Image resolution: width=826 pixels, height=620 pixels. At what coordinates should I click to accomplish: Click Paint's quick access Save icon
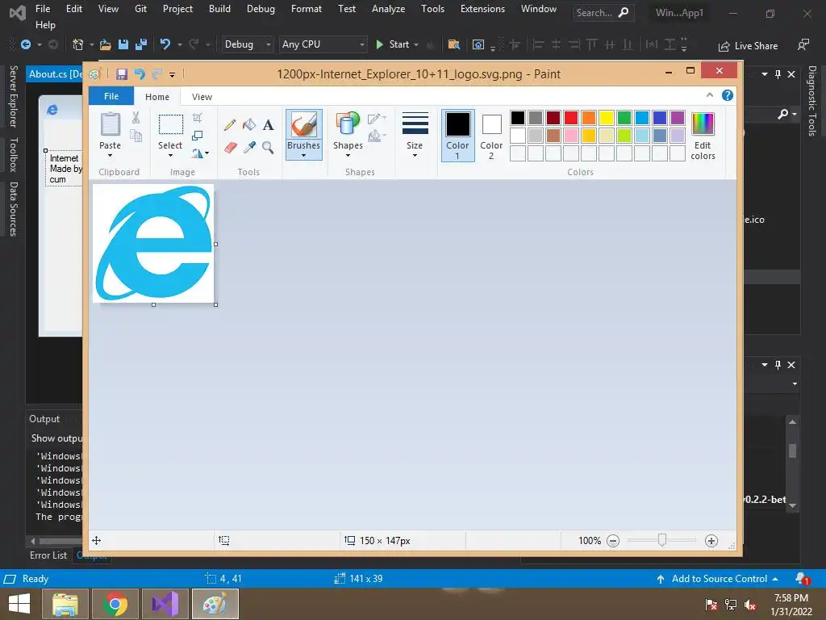point(122,74)
